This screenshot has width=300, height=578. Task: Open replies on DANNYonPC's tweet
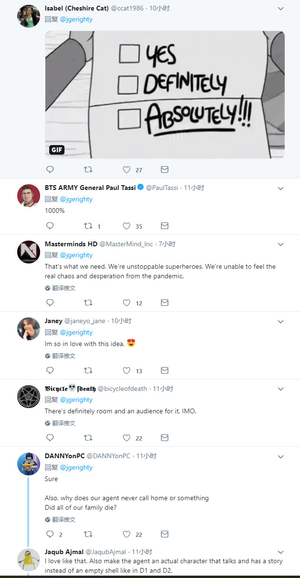(x=50, y=535)
